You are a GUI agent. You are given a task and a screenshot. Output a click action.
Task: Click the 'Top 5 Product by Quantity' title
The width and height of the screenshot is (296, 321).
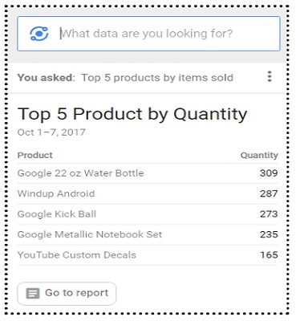132,114
